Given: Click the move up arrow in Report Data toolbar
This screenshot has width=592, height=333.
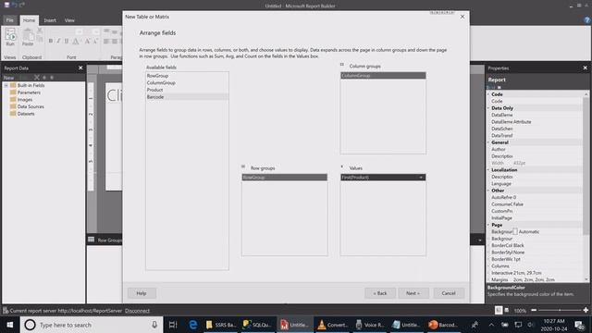Looking at the screenshot, I should coord(44,78).
